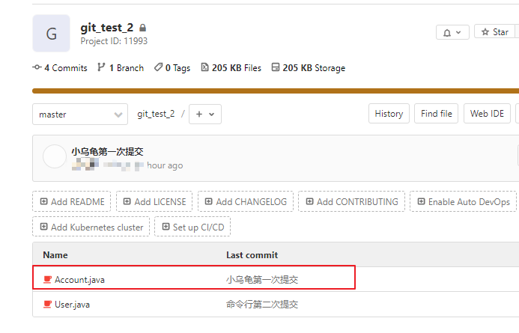Click Add CONTRIBUTING
The image size is (519, 333).
(351, 201)
